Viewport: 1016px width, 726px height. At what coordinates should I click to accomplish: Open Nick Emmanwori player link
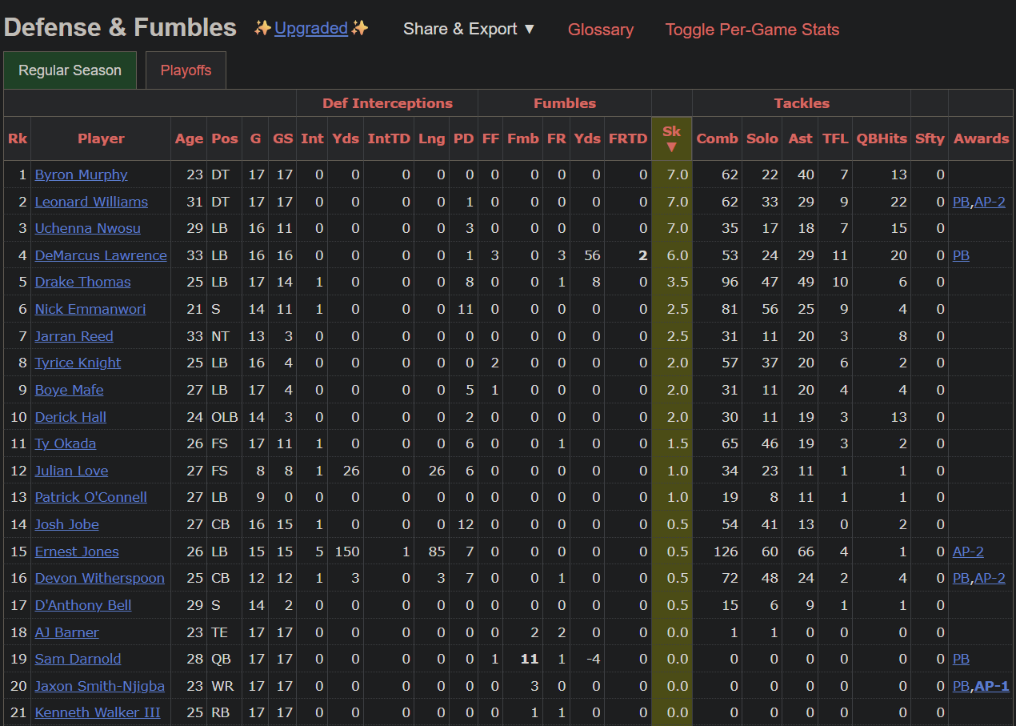90,309
